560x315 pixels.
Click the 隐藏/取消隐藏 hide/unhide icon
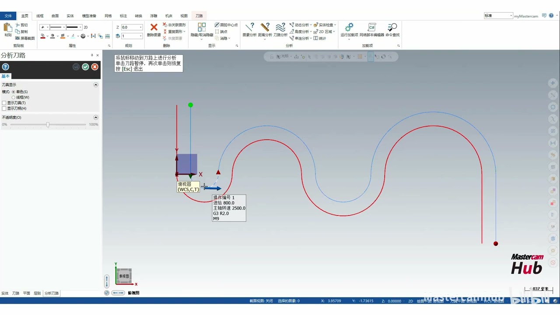pos(202,27)
